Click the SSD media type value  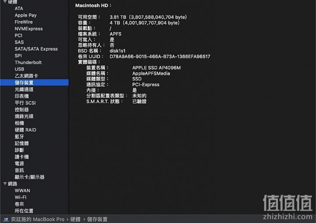tap(137, 79)
